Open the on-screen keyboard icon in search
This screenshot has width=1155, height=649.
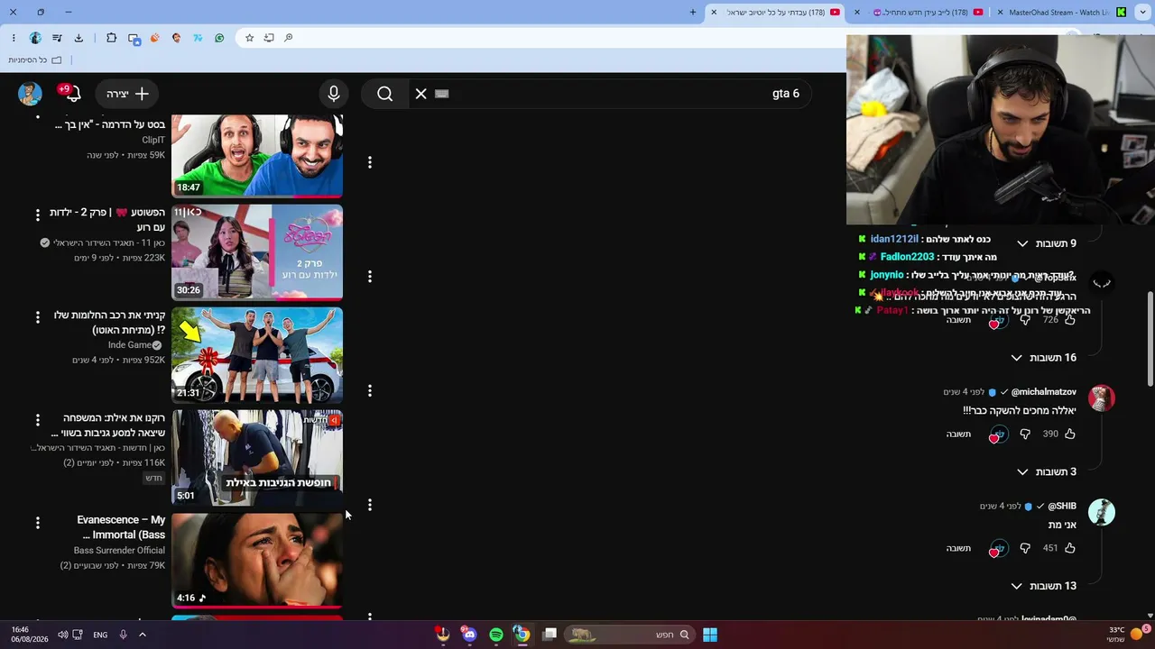[x=441, y=94]
